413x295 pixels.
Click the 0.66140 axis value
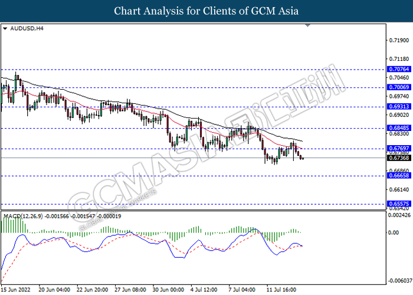coord(399,189)
